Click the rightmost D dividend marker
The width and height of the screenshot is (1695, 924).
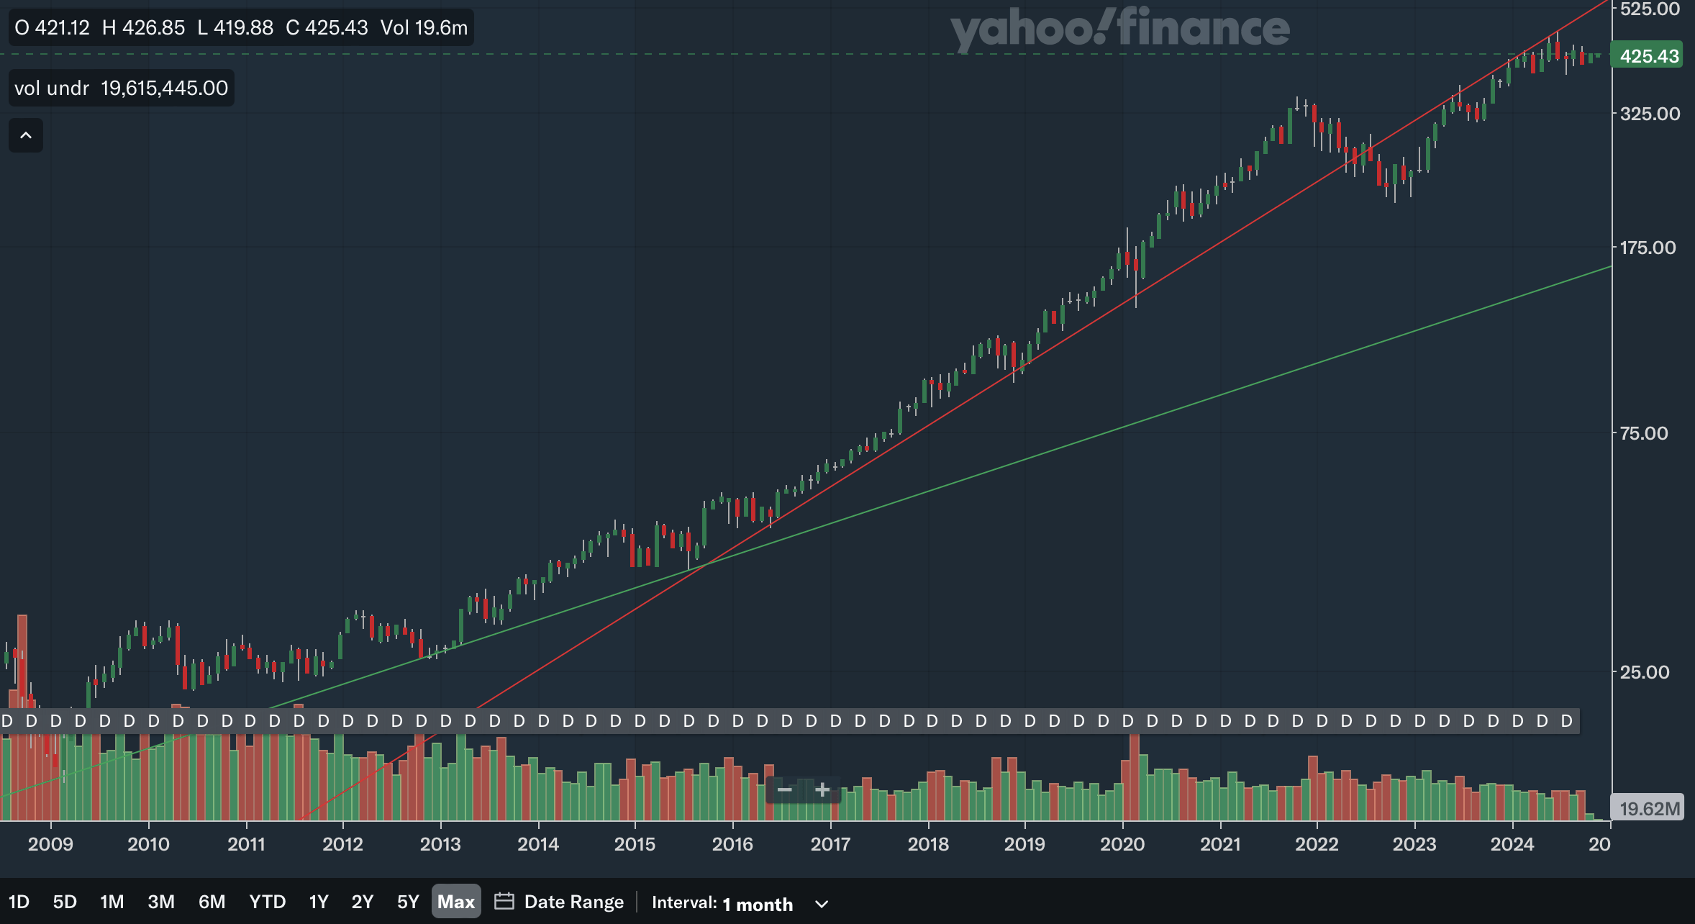[1566, 721]
